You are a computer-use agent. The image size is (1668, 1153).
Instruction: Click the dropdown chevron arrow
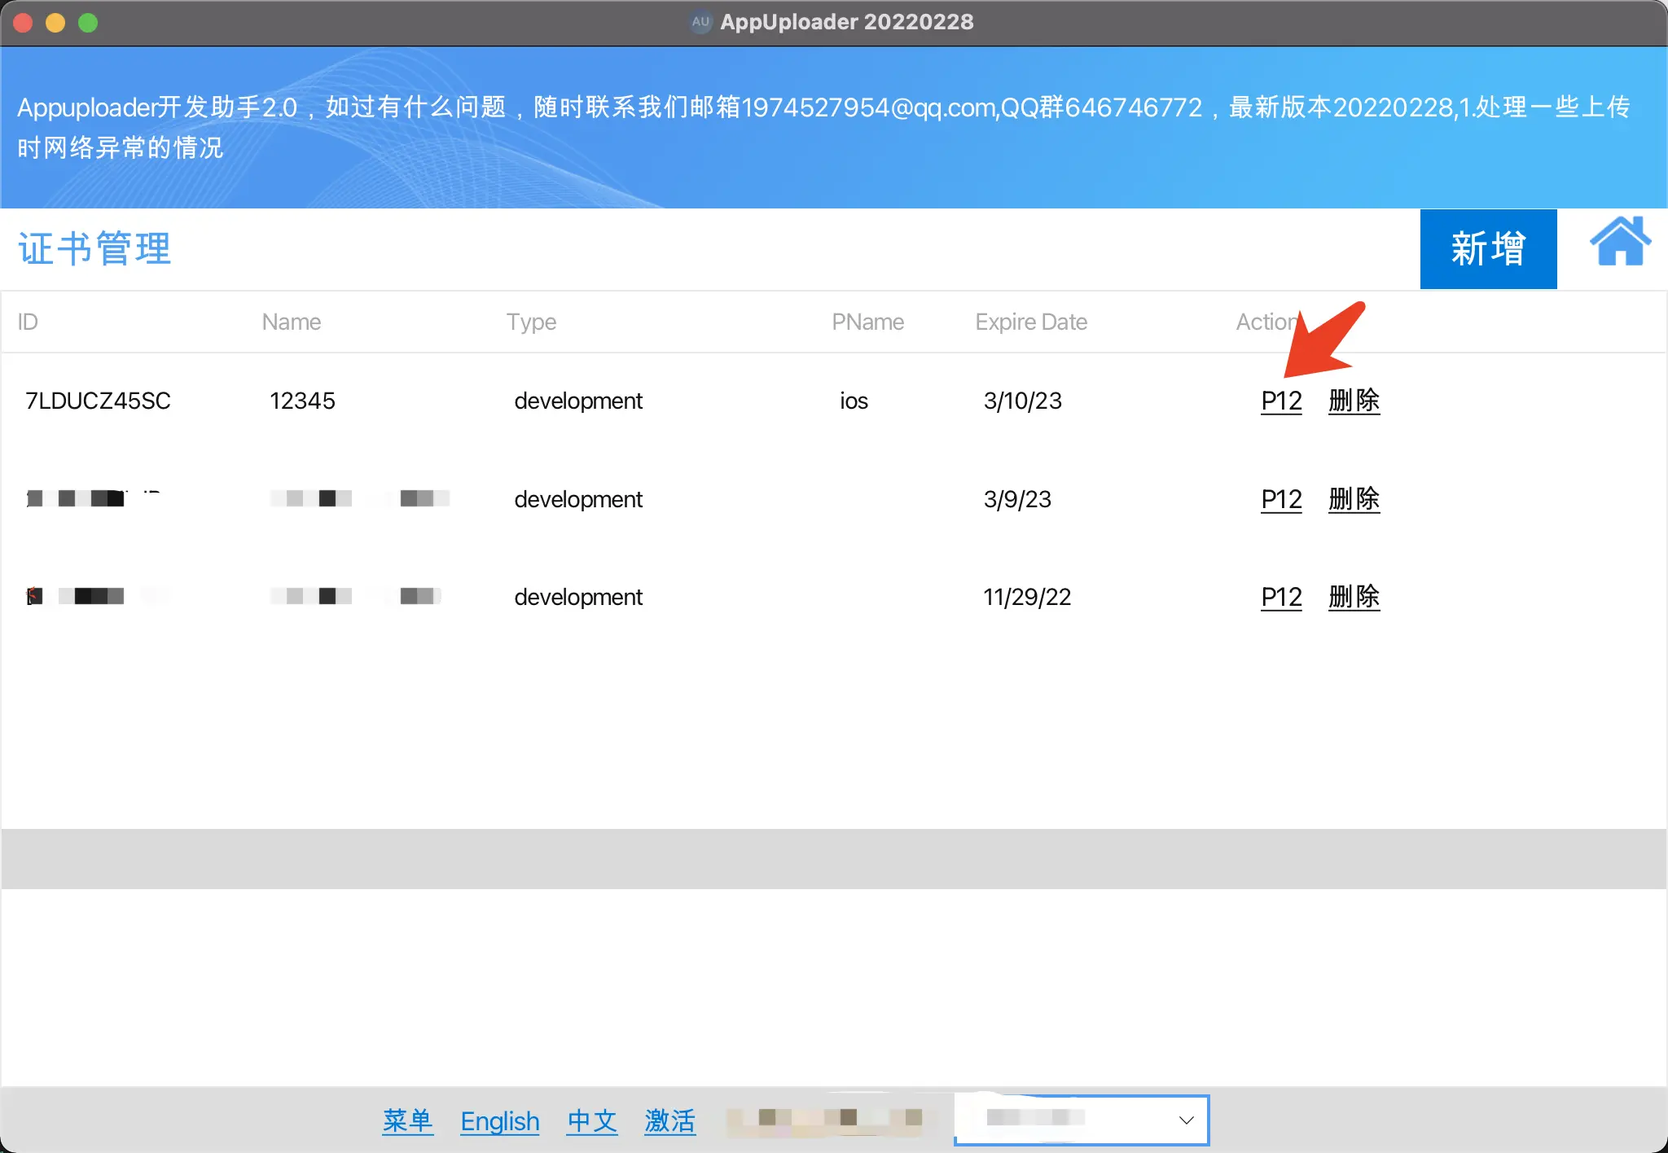coord(1186,1120)
